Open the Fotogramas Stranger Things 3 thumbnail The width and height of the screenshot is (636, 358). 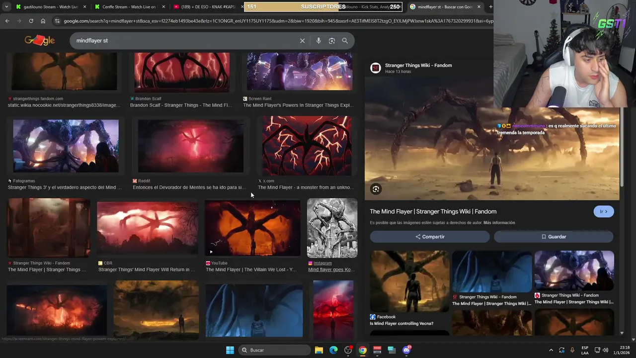coord(66,146)
